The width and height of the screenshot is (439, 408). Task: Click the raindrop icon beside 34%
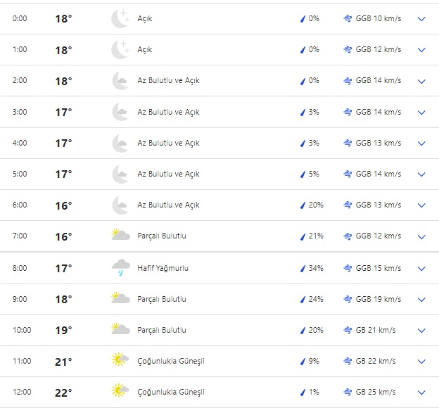pyautogui.click(x=303, y=268)
